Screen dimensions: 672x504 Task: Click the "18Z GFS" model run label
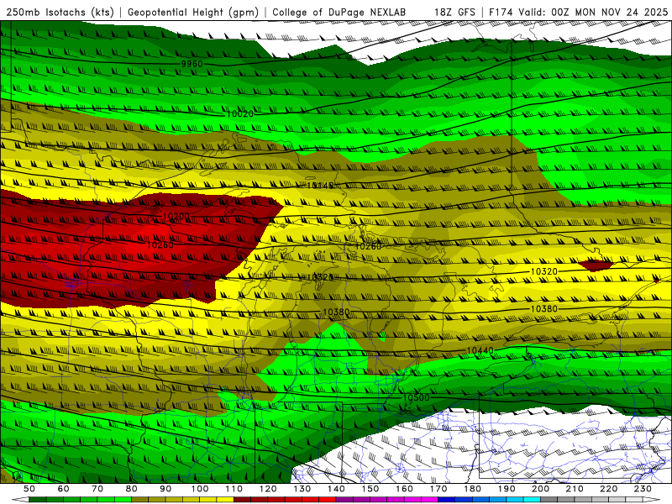click(454, 12)
